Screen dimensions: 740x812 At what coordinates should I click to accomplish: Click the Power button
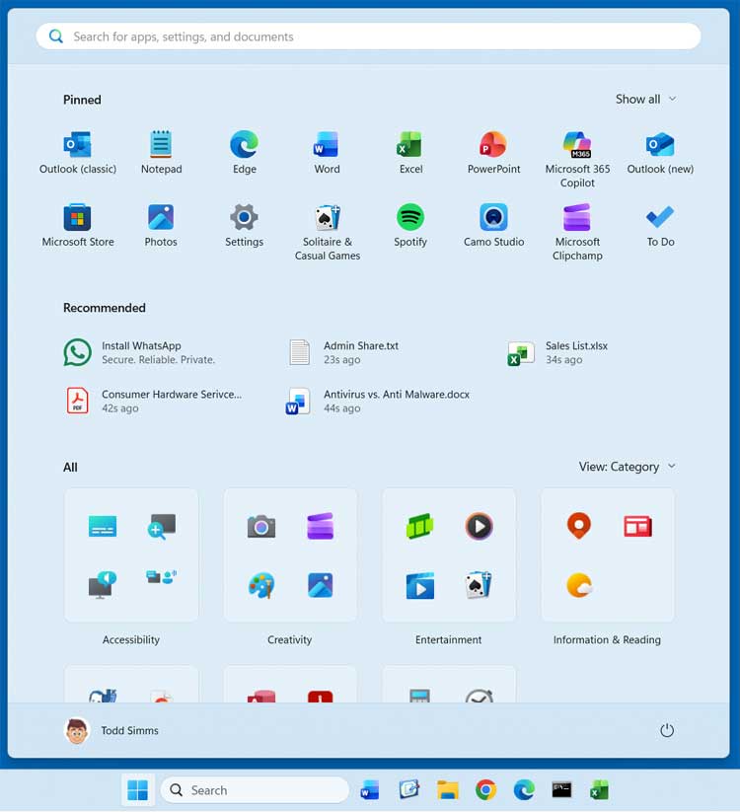click(x=666, y=731)
